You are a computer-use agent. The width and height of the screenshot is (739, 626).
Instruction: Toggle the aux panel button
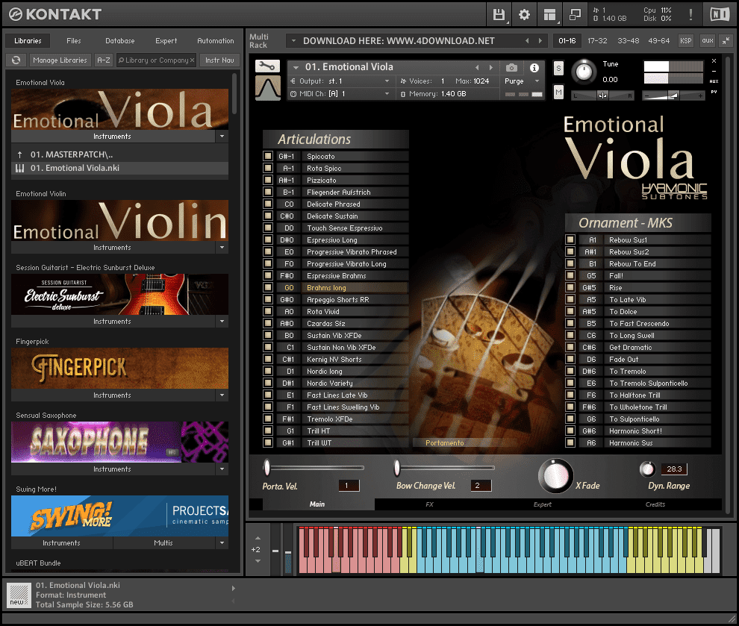click(x=708, y=40)
